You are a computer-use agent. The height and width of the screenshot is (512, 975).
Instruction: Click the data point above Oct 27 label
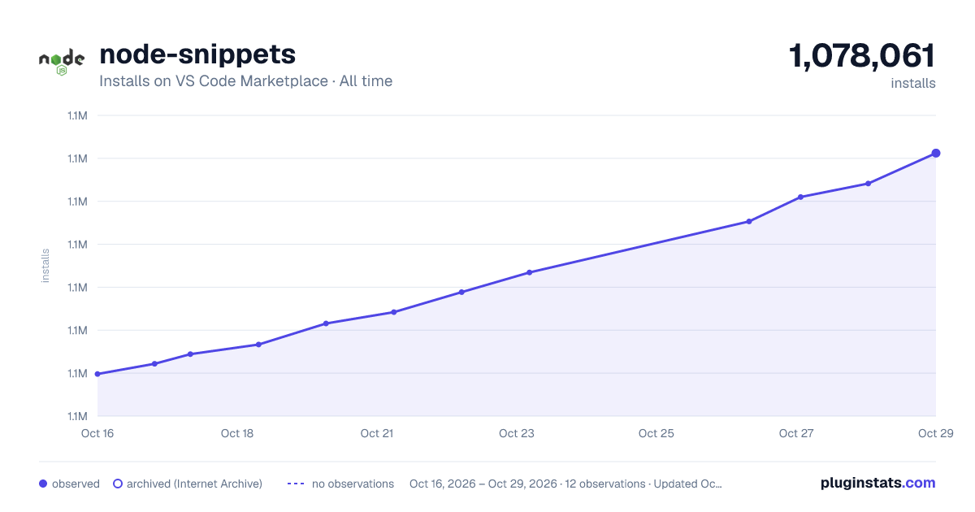pyautogui.click(x=800, y=197)
